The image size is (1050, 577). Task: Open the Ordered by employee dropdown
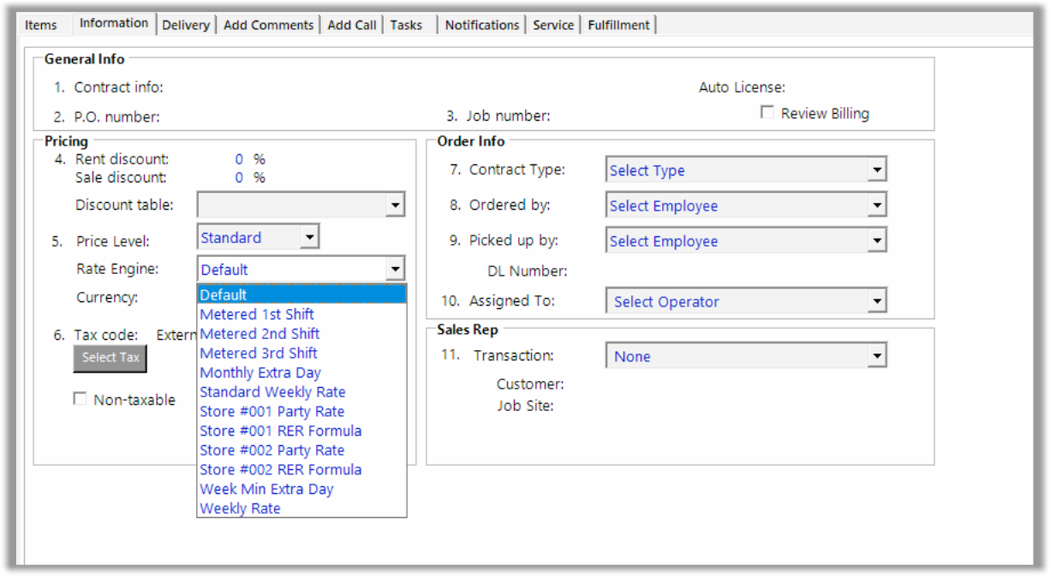[x=876, y=205]
